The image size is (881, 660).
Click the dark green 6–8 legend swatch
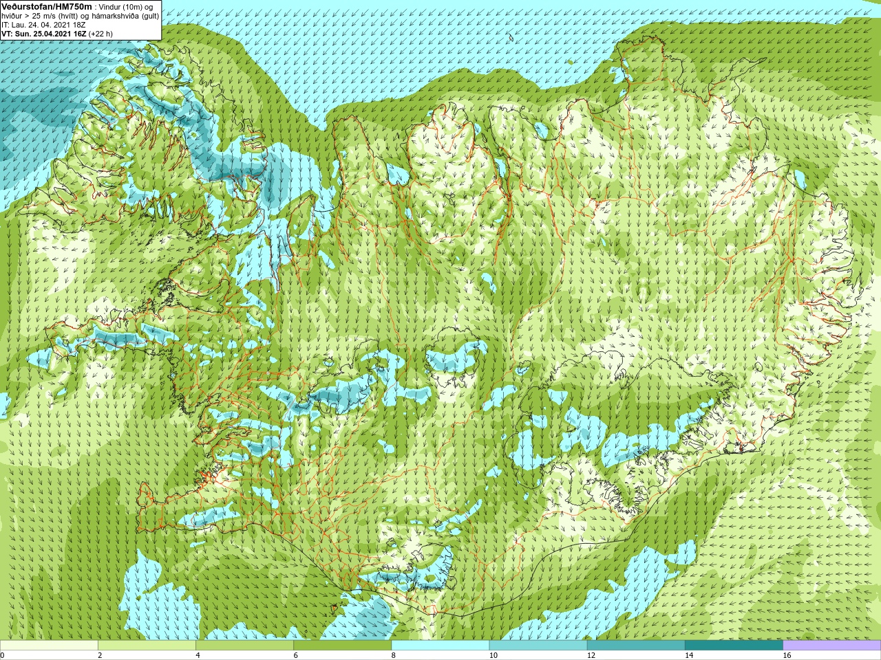[342, 646]
